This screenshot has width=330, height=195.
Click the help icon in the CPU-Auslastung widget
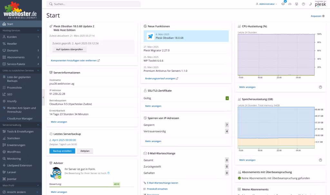coord(320,87)
